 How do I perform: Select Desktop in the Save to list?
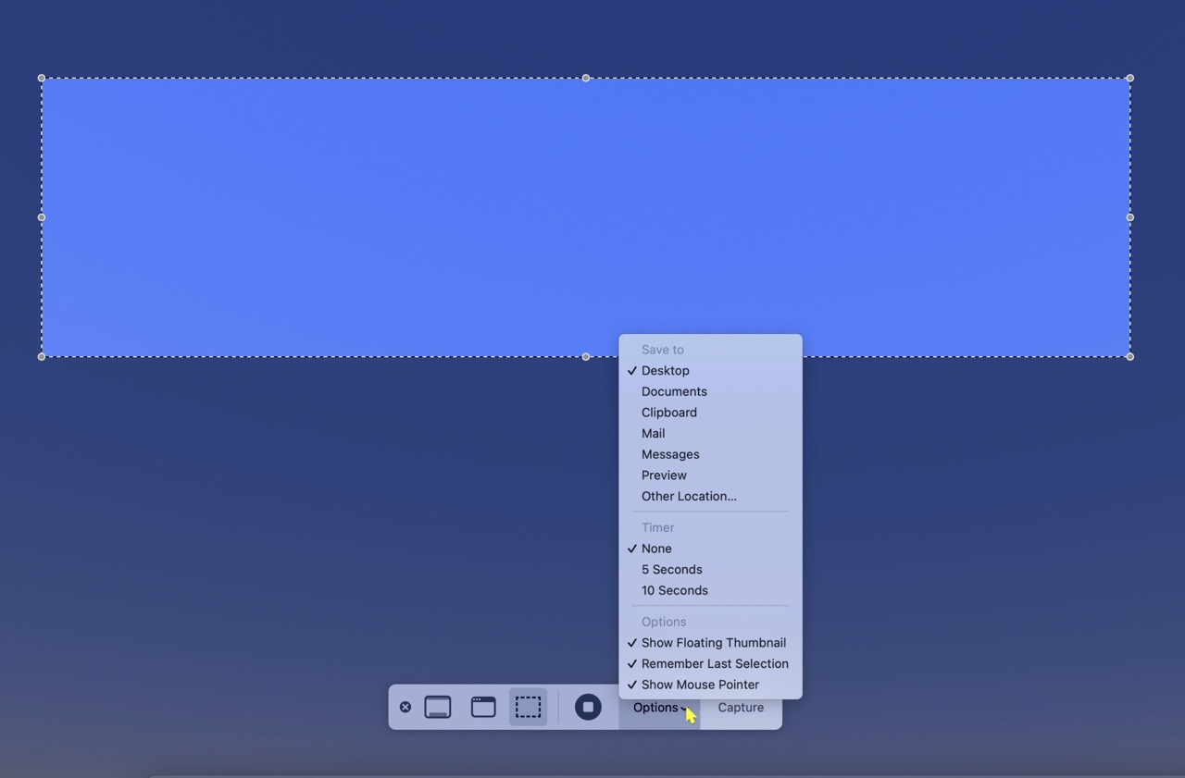(665, 370)
